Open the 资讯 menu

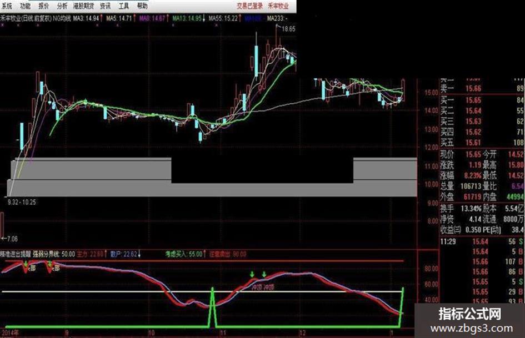(105, 6)
